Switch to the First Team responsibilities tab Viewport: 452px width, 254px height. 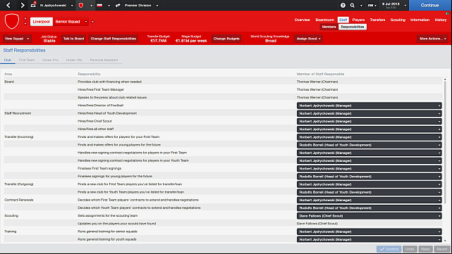[x=27, y=60]
